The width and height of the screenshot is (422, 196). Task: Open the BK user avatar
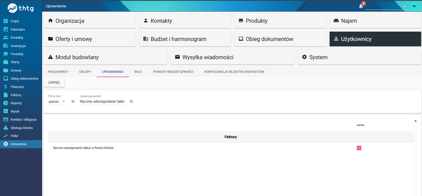pyautogui.click(x=414, y=6)
